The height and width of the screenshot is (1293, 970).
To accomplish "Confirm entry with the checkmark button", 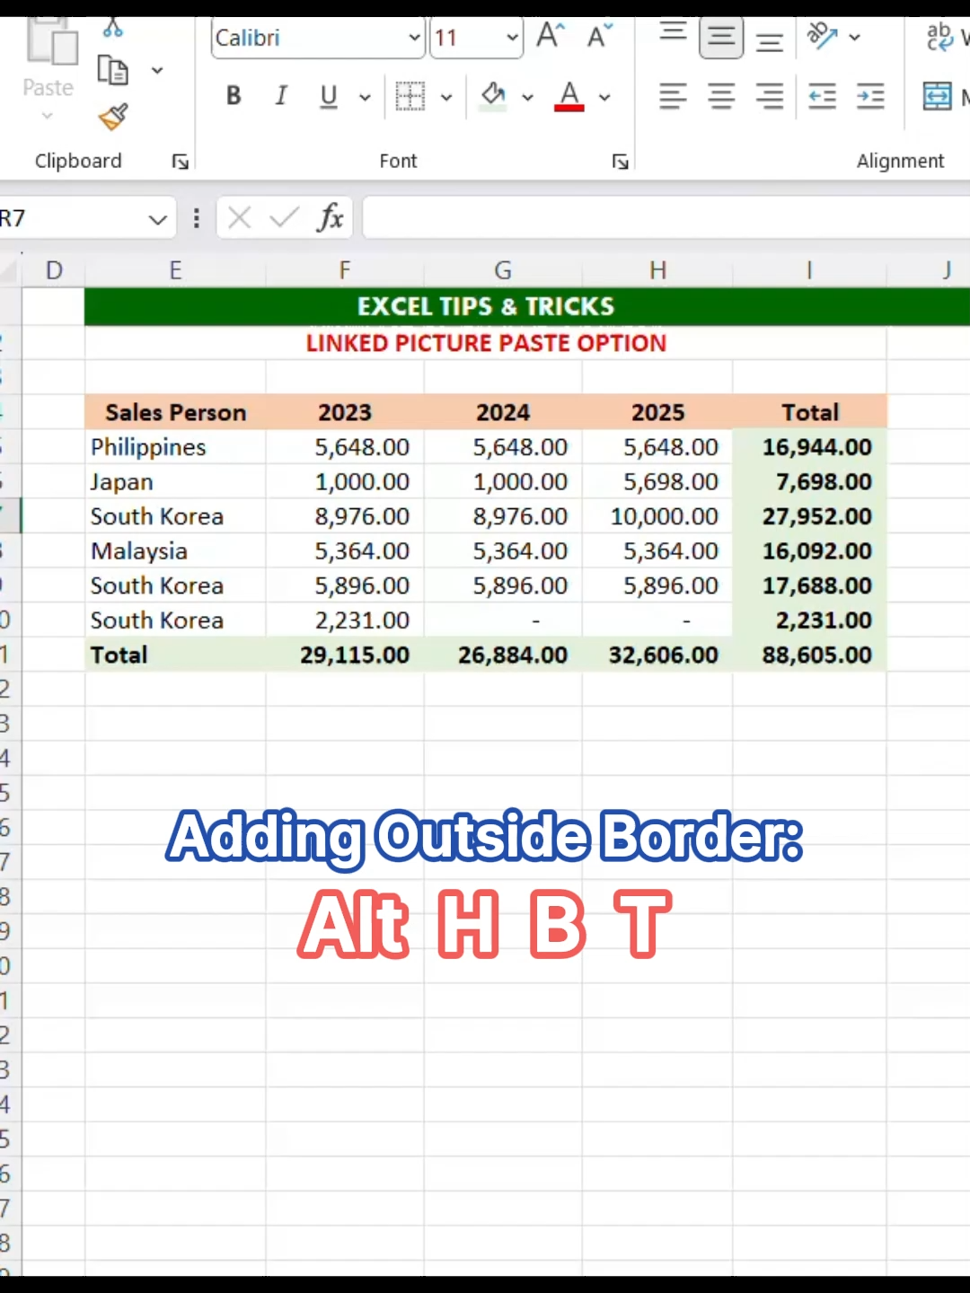I will [x=284, y=217].
